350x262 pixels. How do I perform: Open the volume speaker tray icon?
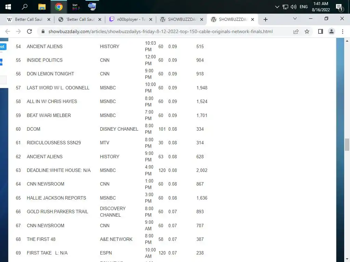(x=294, y=7)
